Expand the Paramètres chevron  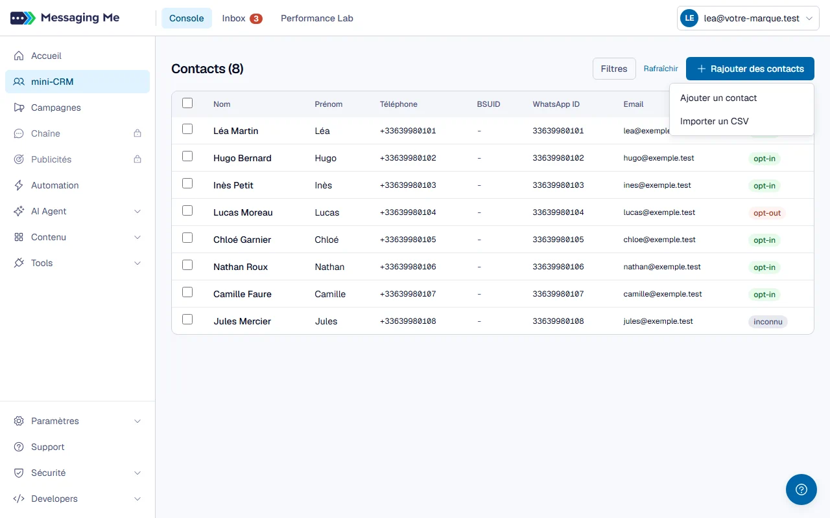coord(137,421)
